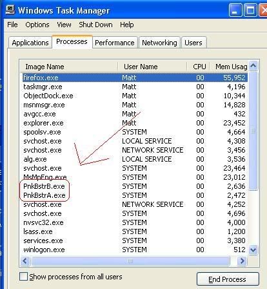This screenshot has height=289, width=267.
Task: Select the services.exe process
Action: [x=135, y=241]
